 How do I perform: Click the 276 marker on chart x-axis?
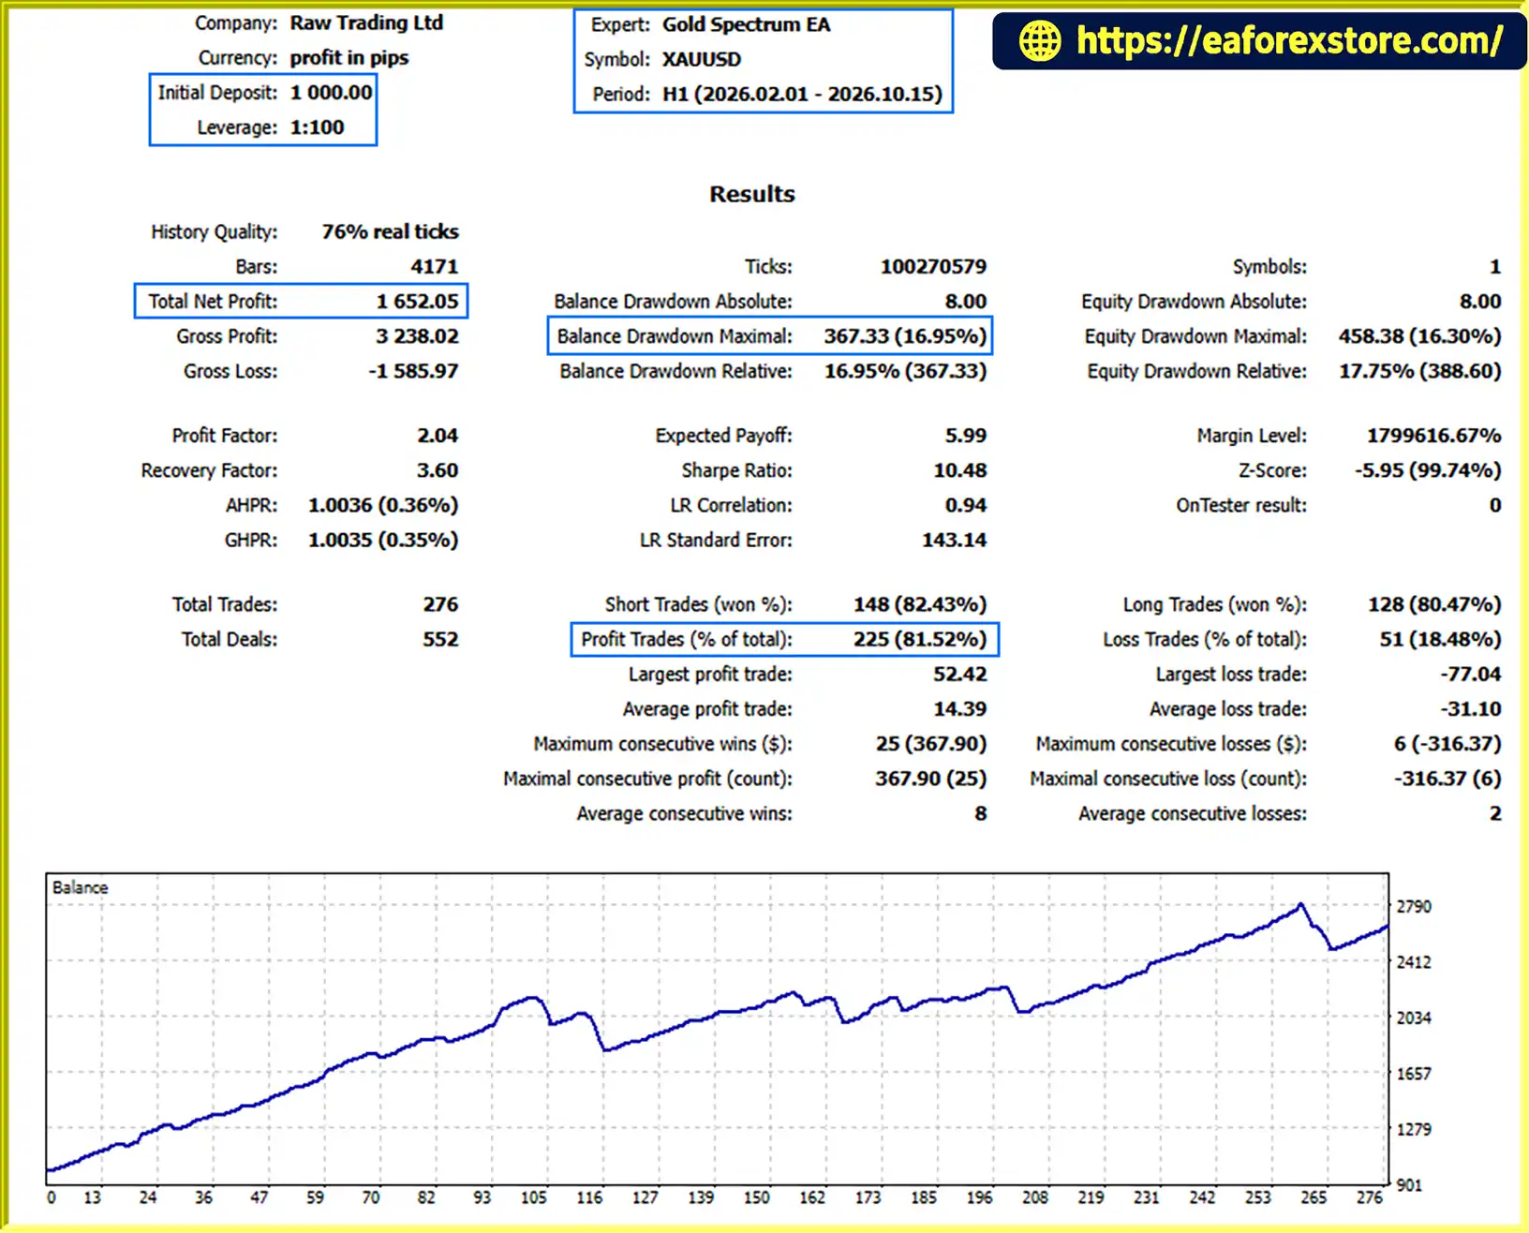click(1370, 1197)
